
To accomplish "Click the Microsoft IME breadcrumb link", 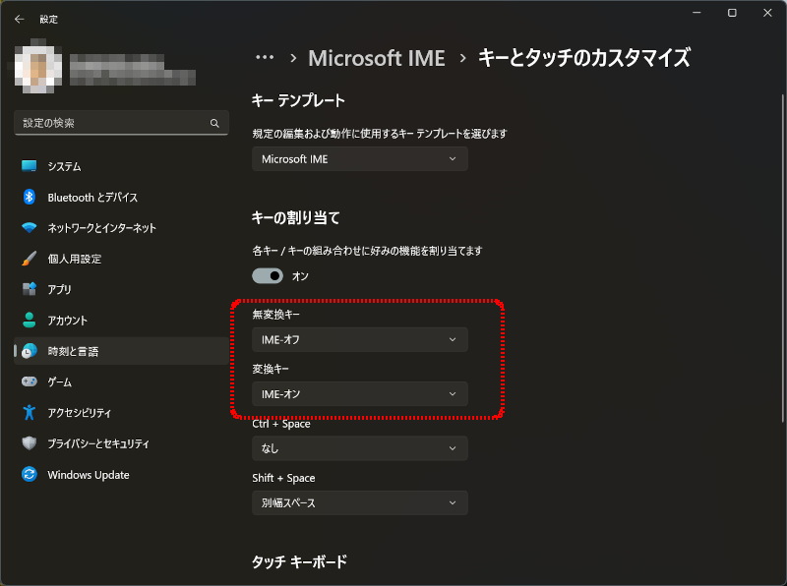I will [x=377, y=58].
